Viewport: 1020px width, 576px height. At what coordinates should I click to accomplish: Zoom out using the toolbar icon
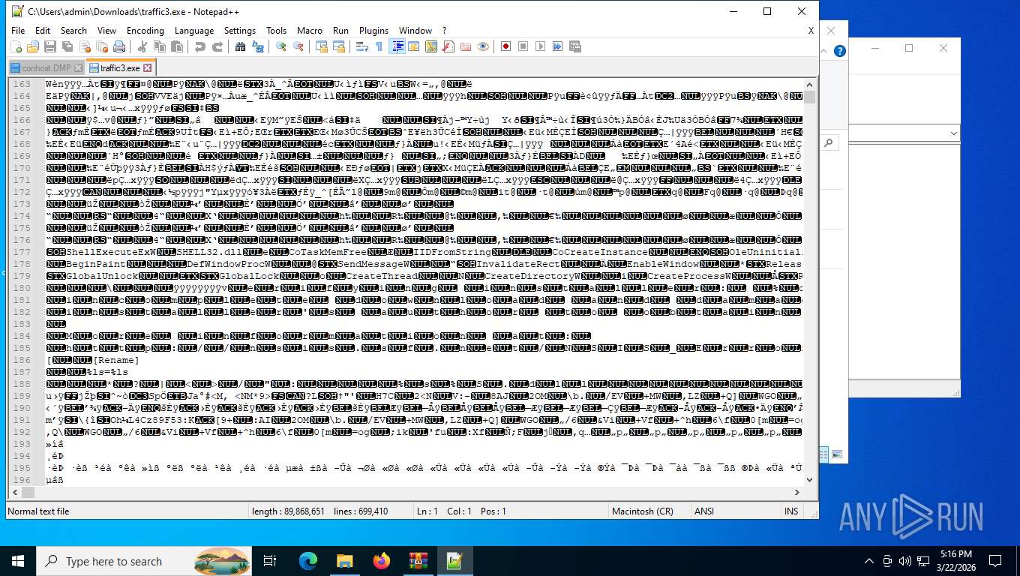[298, 46]
